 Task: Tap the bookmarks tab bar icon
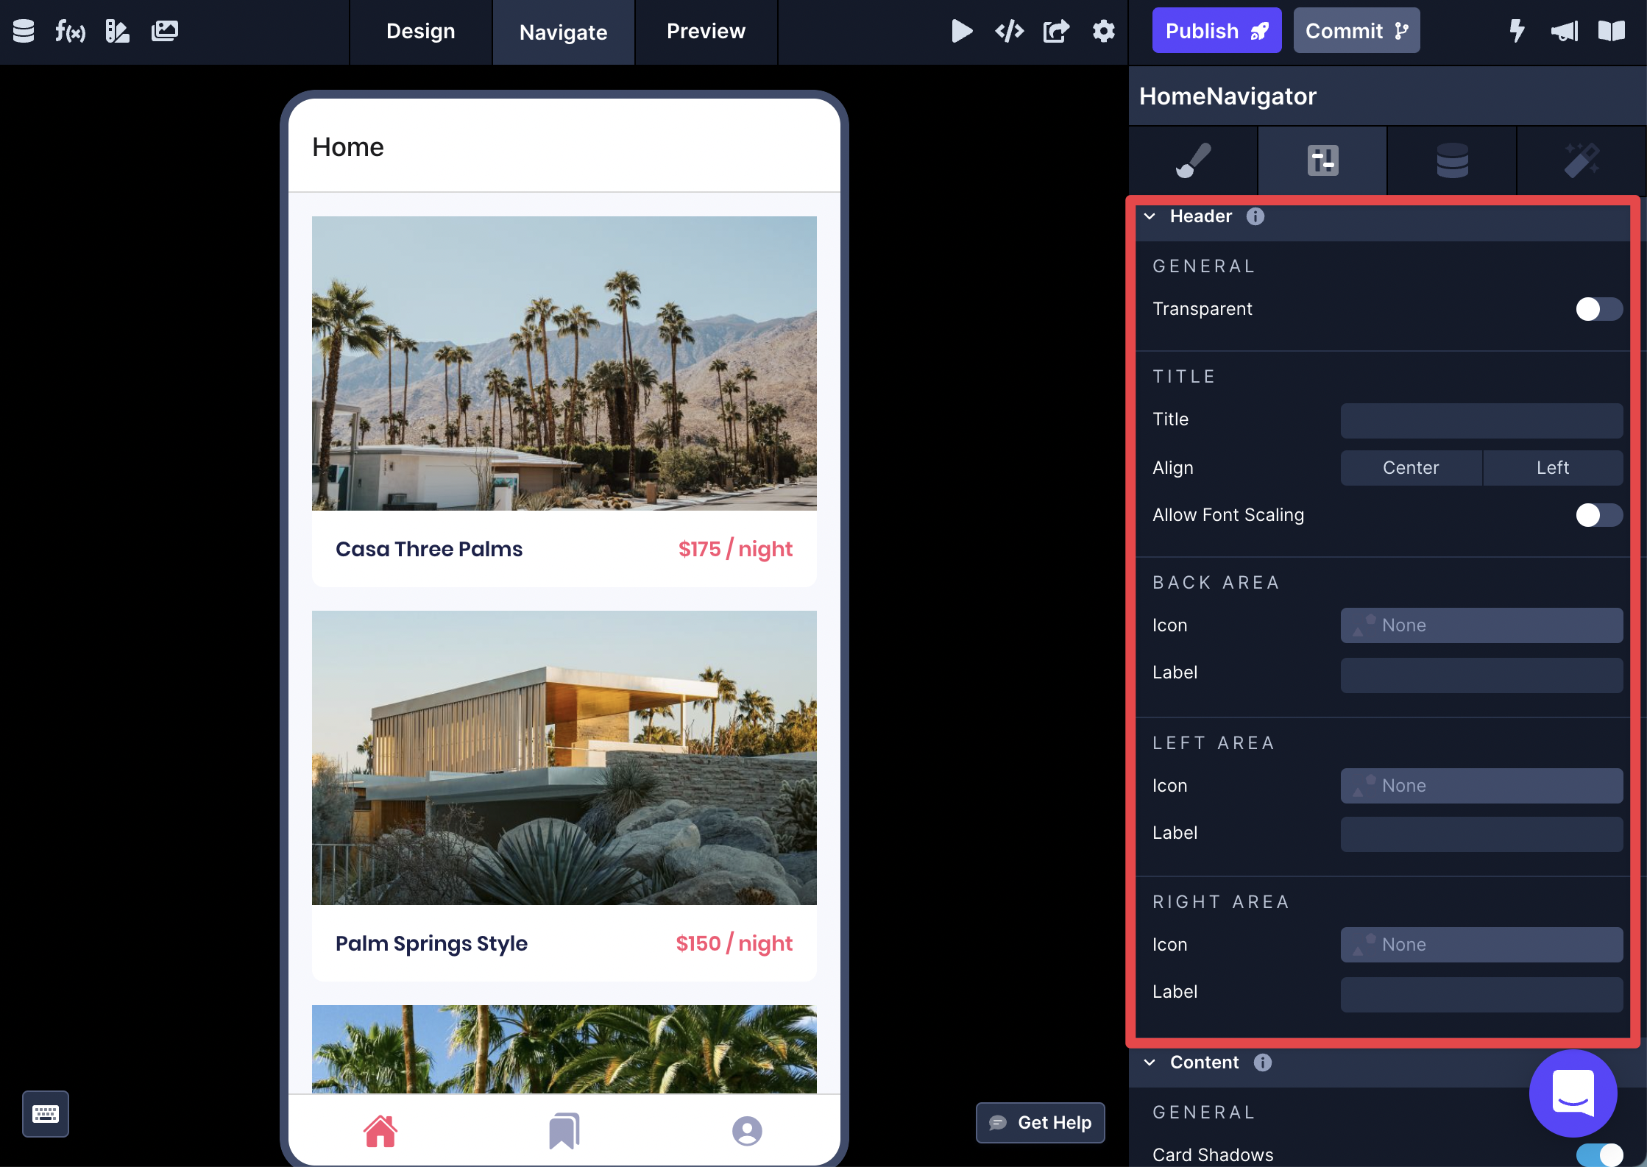(564, 1131)
